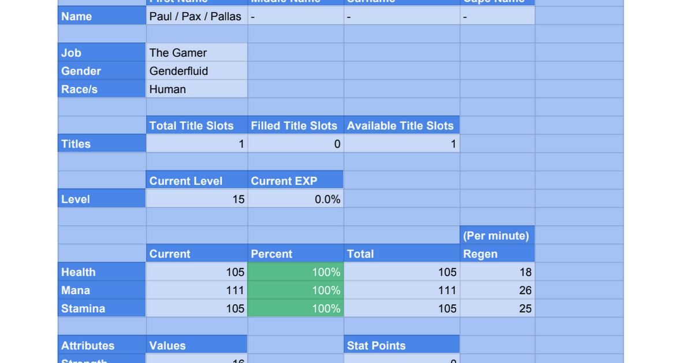This screenshot has width=693, height=363.
Task: Select the Mana total value 111 cell
Action: [x=402, y=290]
